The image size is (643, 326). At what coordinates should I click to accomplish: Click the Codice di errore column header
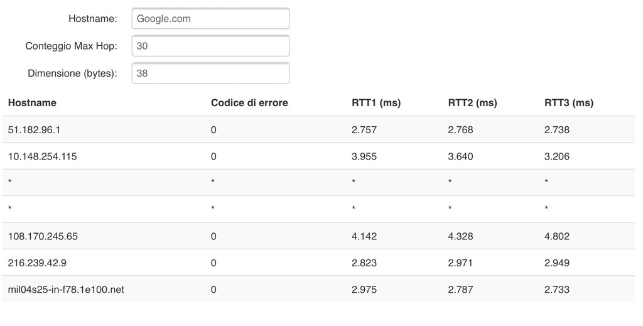tap(249, 103)
